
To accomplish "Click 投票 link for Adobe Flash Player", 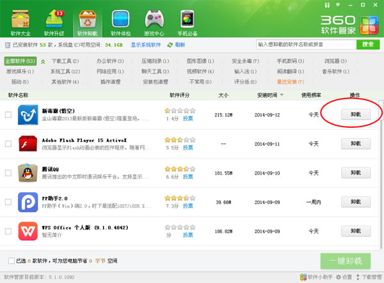I will pyautogui.click(x=188, y=148).
